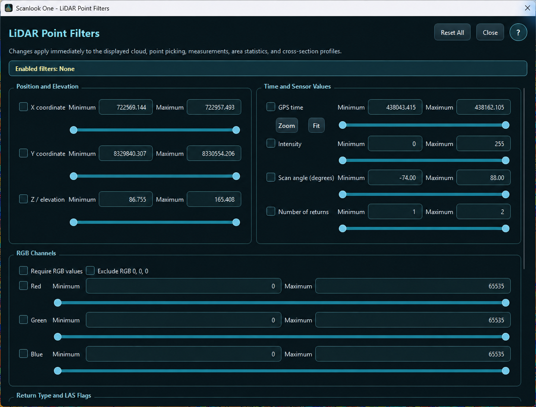This screenshot has width=536, height=407.
Task: Click the Red minimum value field
Action: pyautogui.click(x=183, y=286)
